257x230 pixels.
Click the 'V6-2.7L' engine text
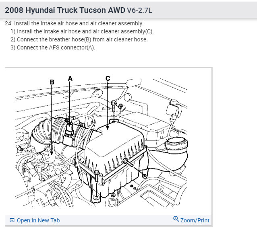(139, 10)
